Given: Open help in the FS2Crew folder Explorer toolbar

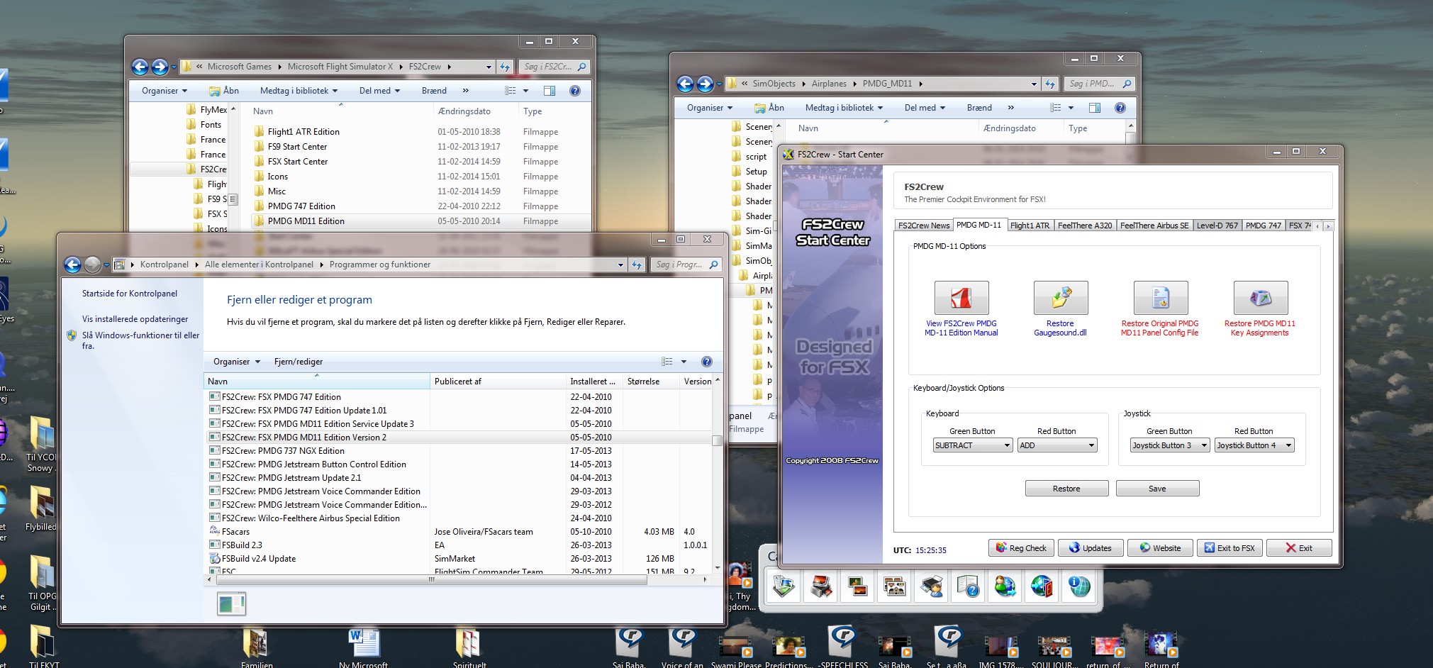Looking at the screenshot, I should click(x=575, y=91).
